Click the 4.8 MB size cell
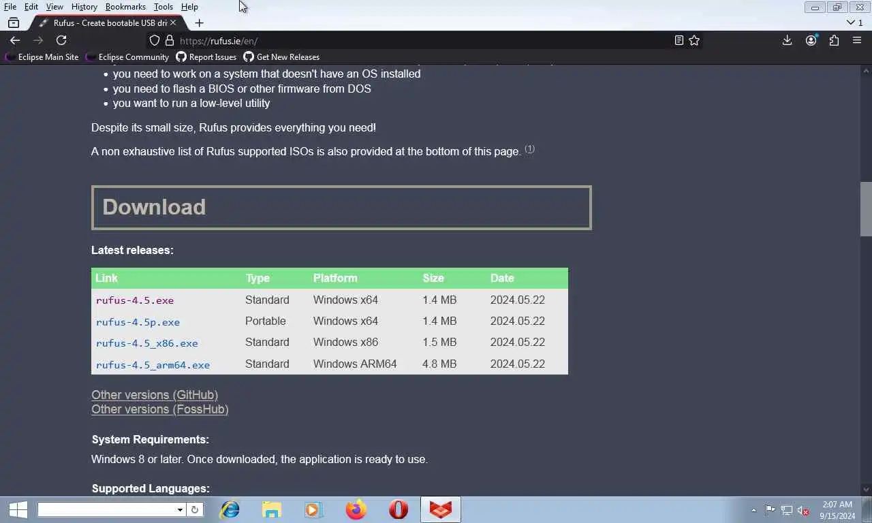The height and width of the screenshot is (523, 872). [439, 364]
